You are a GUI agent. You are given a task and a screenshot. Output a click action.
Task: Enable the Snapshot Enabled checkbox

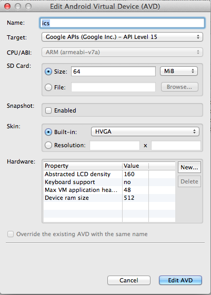(x=48, y=110)
